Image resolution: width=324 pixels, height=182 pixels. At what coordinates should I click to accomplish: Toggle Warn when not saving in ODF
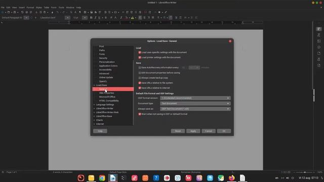point(140,114)
